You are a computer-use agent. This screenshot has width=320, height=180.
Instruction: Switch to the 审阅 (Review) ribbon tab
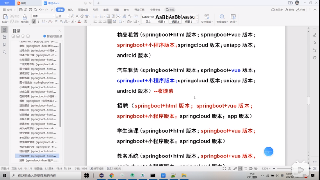point(106,10)
